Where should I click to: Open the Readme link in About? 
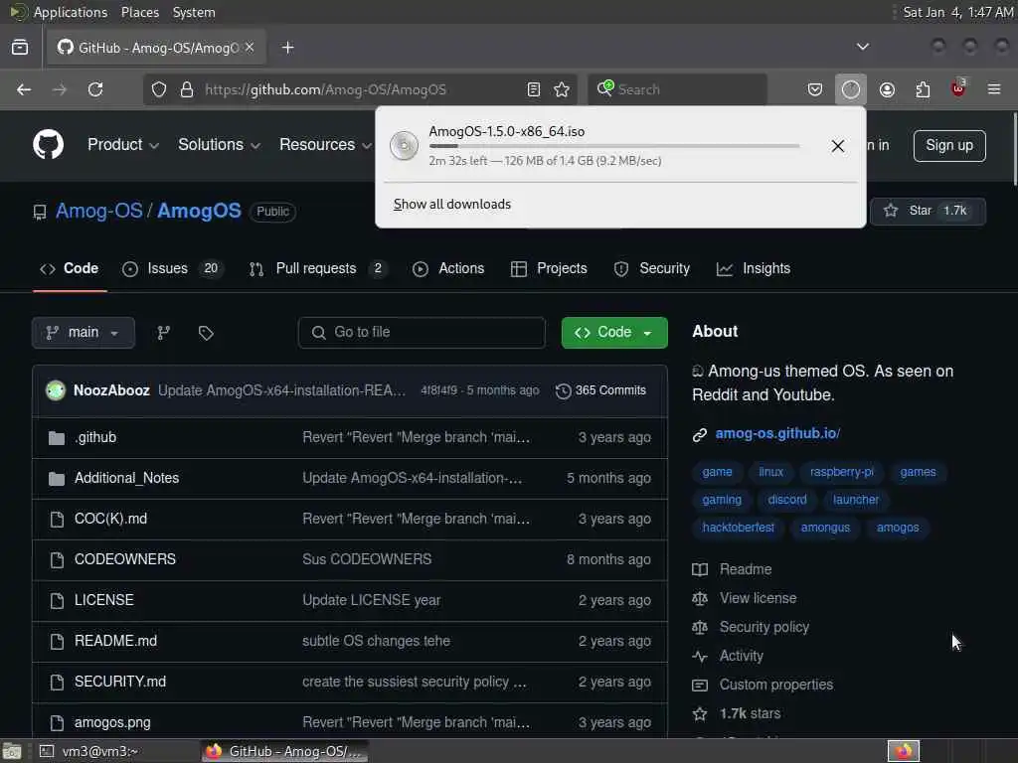pos(746,569)
